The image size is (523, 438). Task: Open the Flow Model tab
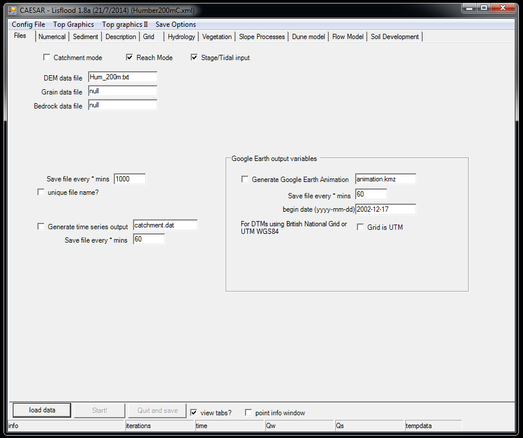[x=348, y=36]
